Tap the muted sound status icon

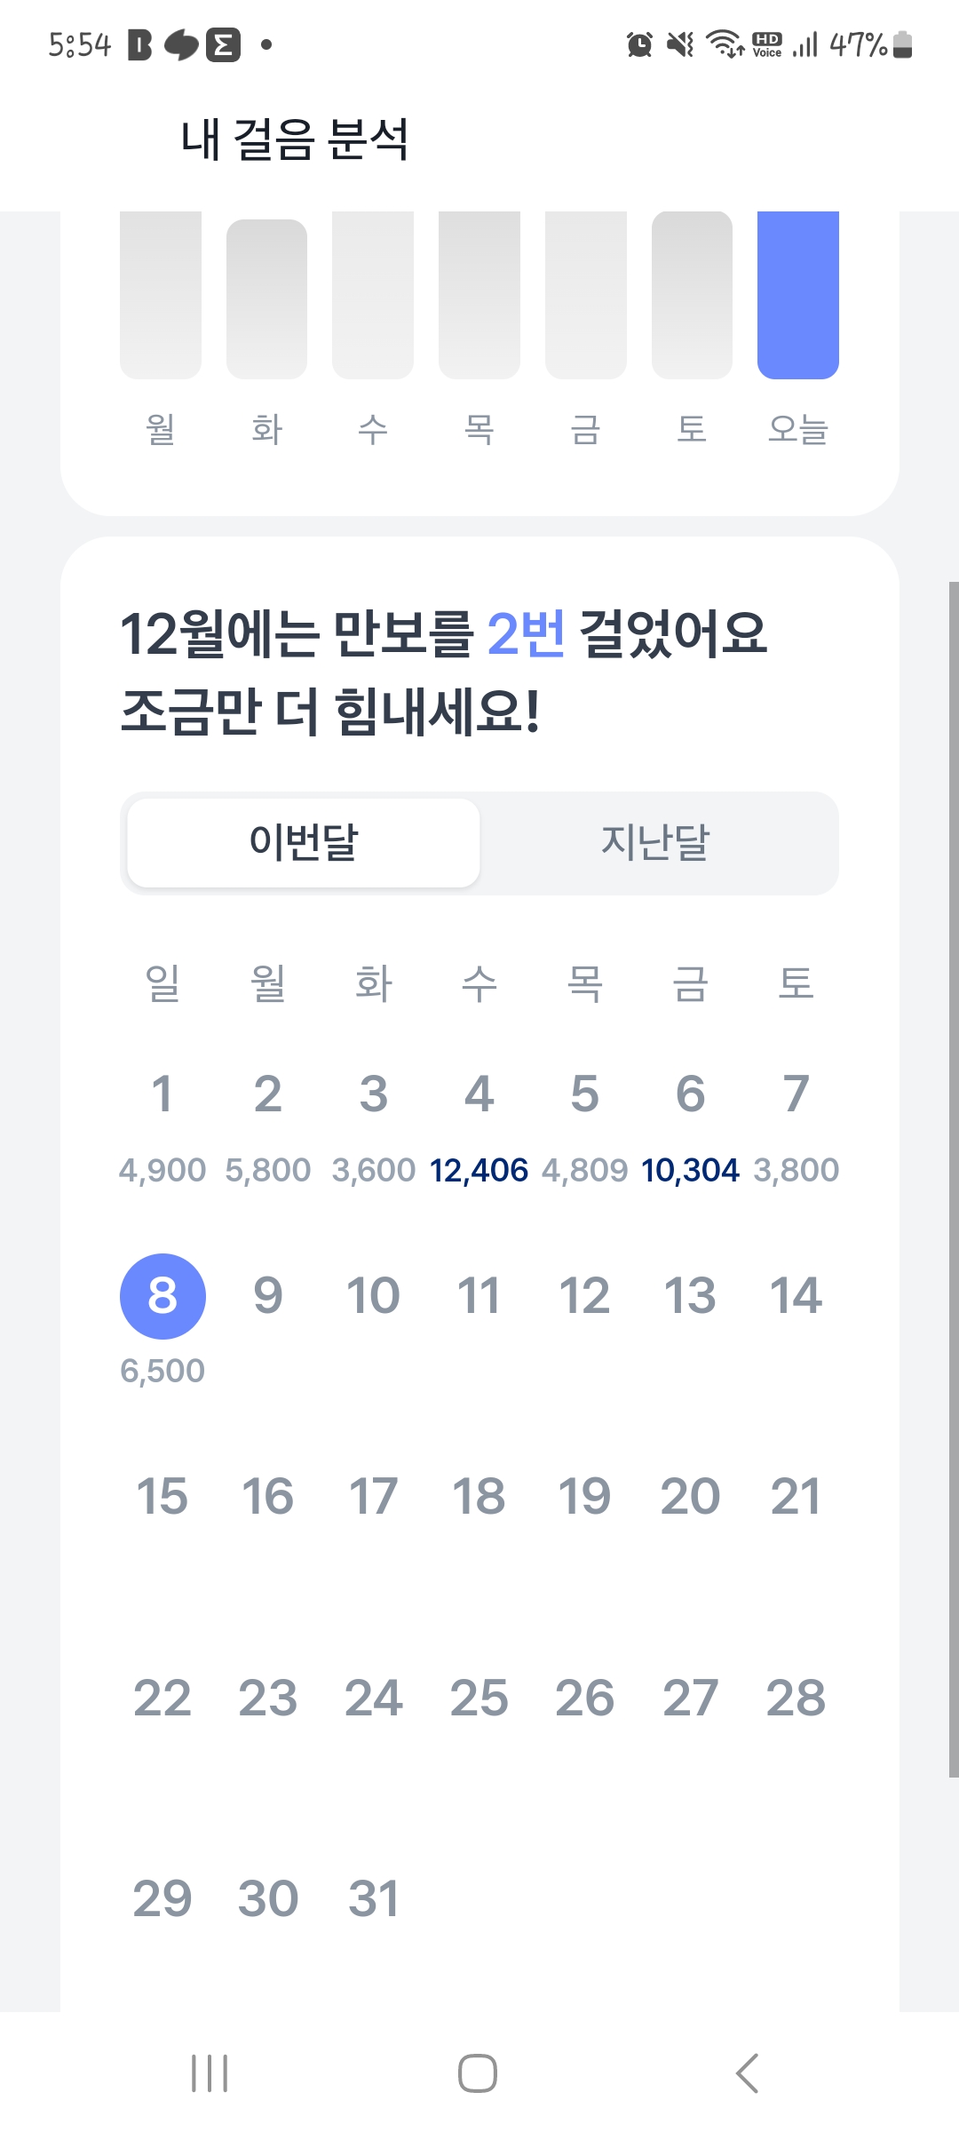(x=681, y=44)
